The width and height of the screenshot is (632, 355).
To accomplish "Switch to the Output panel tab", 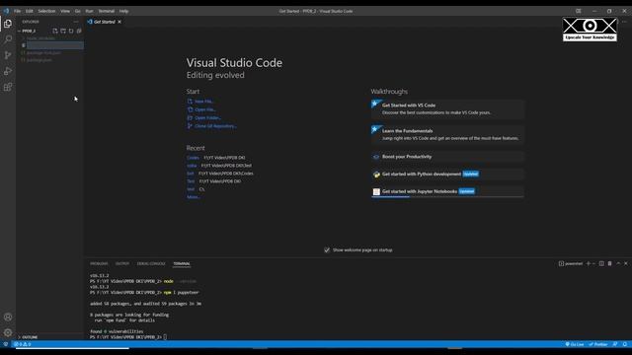I will tap(122, 263).
